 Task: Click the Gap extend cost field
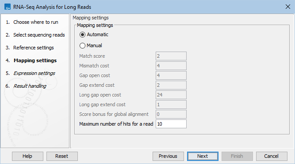171,85
